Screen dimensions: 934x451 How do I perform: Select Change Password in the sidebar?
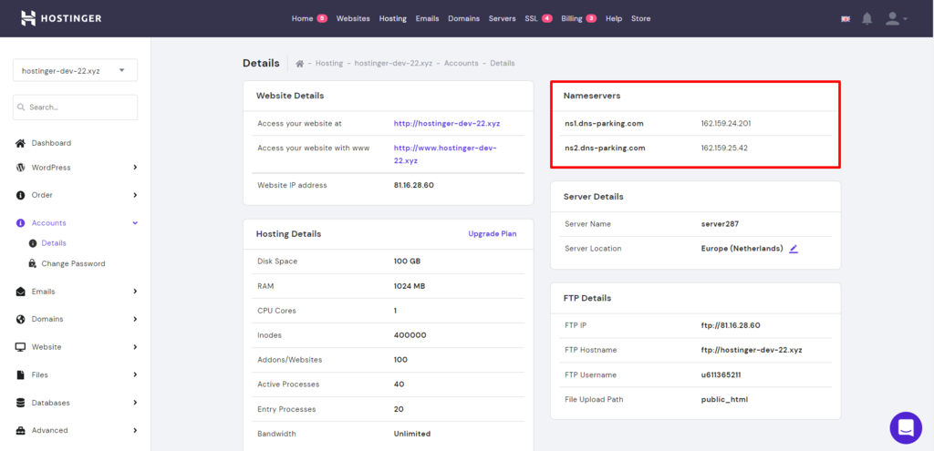[73, 263]
